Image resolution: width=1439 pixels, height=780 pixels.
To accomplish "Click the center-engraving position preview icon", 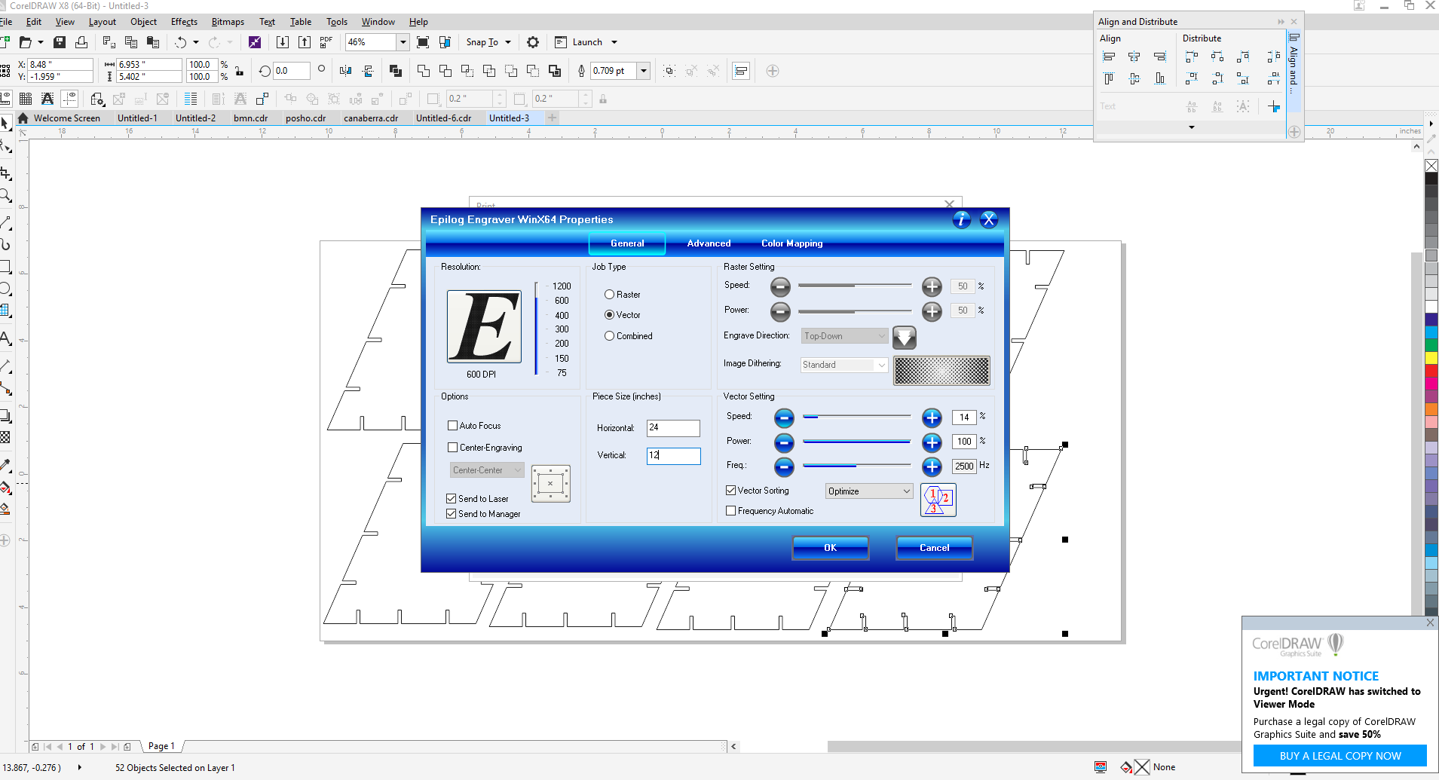I will (551, 484).
